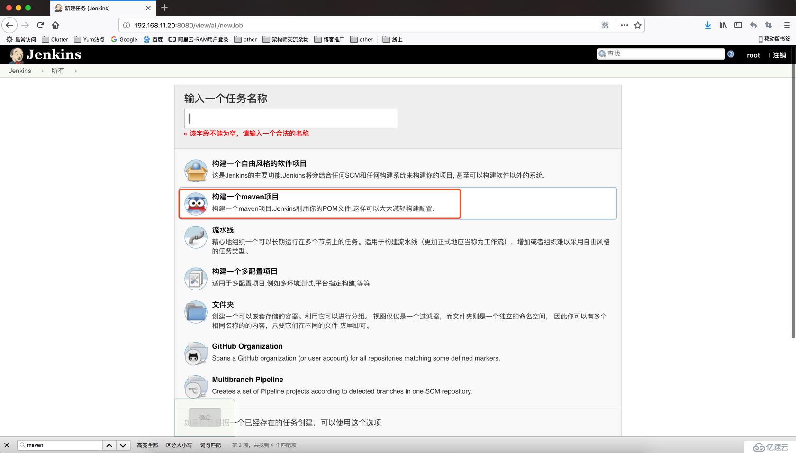Open the Yum站点 bookmarks folder
Viewport: 796px width, 453px height.
(89, 39)
